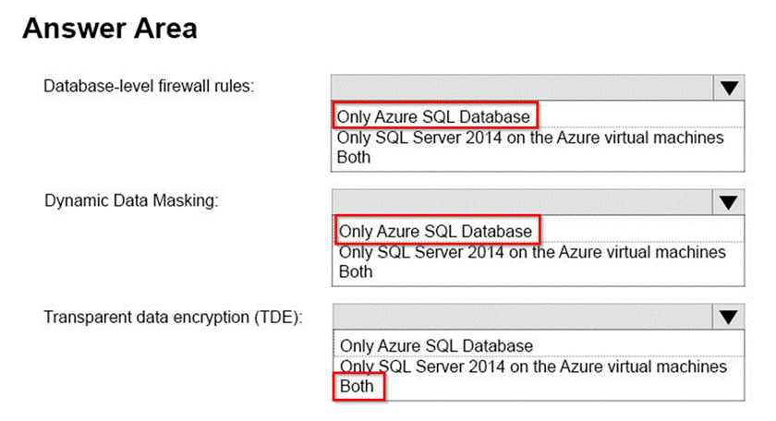Screen dimensions: 776x421
Task: Click the Answer Area heading
Action: [x=109, y=29]
